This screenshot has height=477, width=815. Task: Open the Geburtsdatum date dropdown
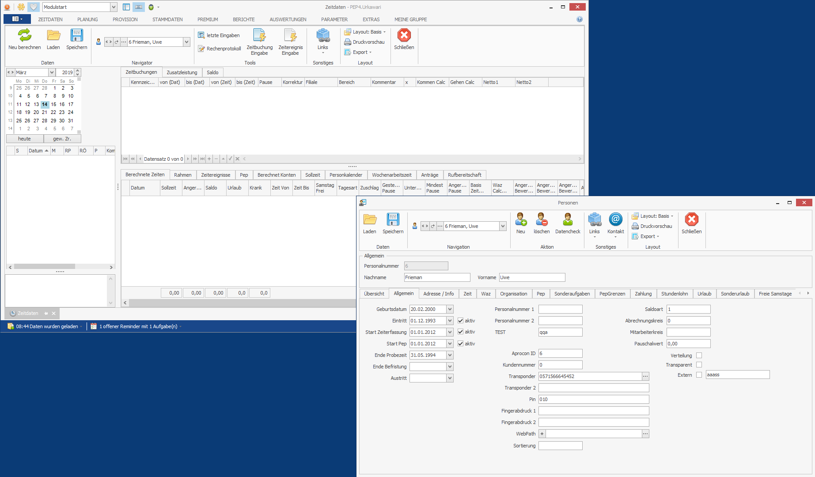(x=450, y=310)
